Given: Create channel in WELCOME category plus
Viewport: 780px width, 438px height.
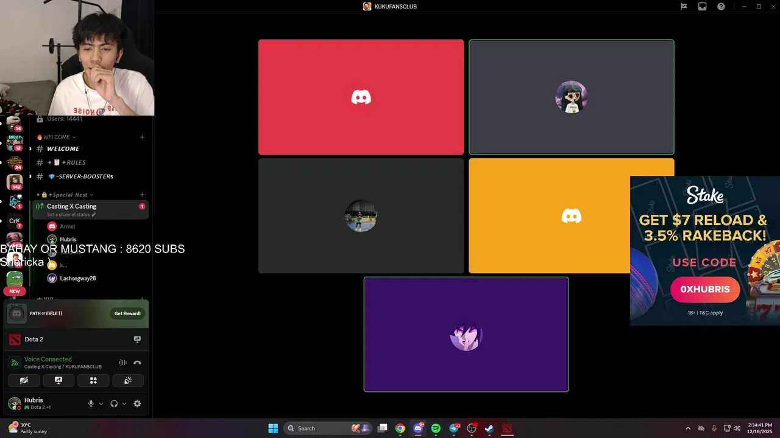Looking at the screenshot, I should coord(142,137).
